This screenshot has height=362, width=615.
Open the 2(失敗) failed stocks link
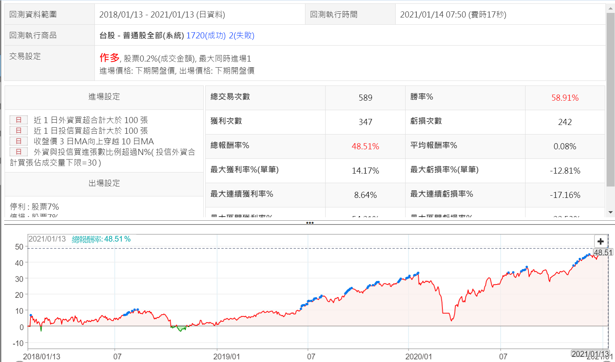tap(241, 35)
